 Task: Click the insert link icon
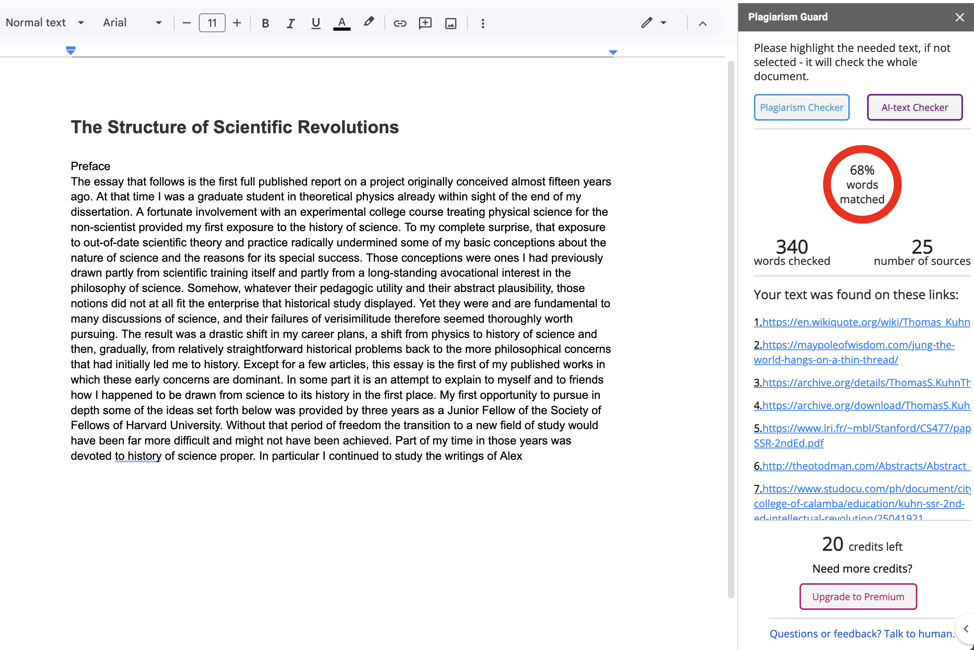[400, 23]
